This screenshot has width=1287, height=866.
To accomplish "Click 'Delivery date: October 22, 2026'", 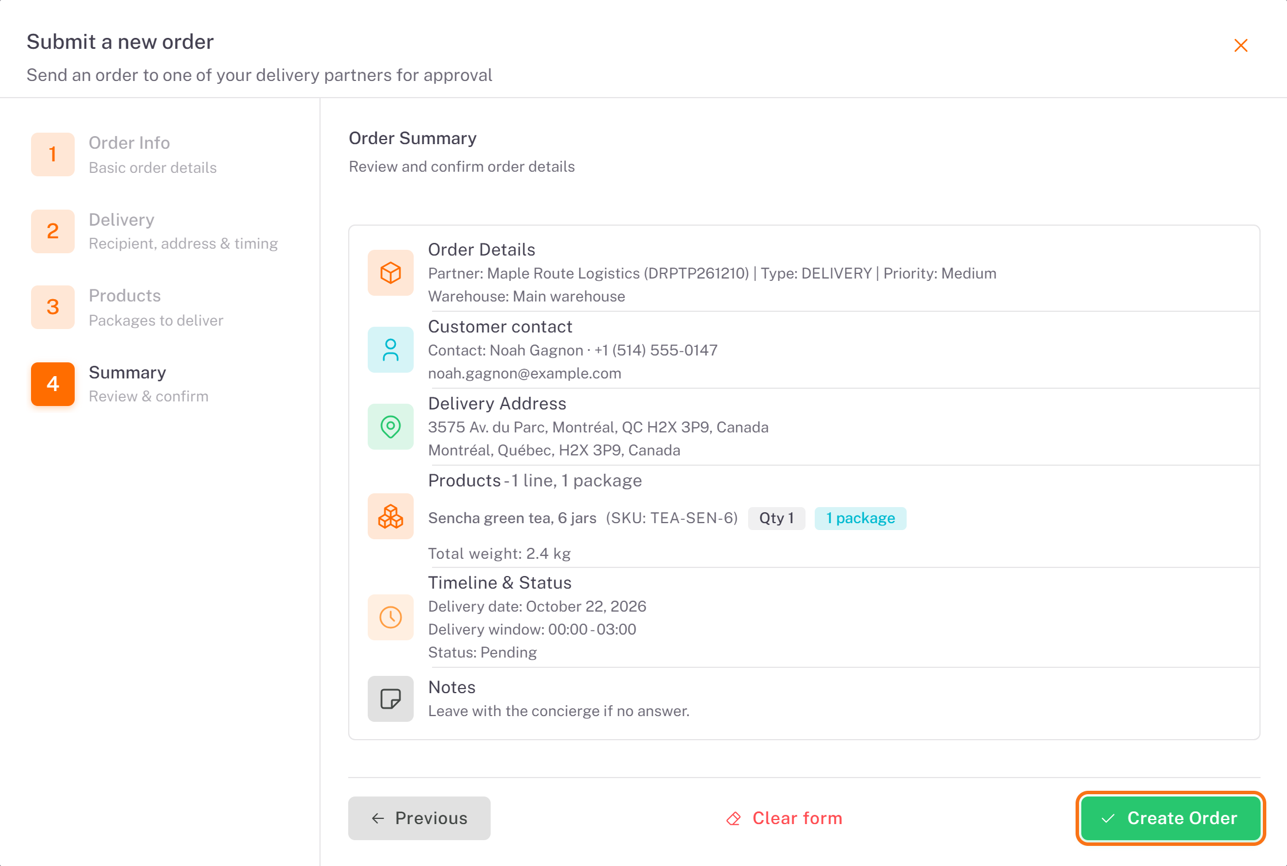I will (537, 606).
